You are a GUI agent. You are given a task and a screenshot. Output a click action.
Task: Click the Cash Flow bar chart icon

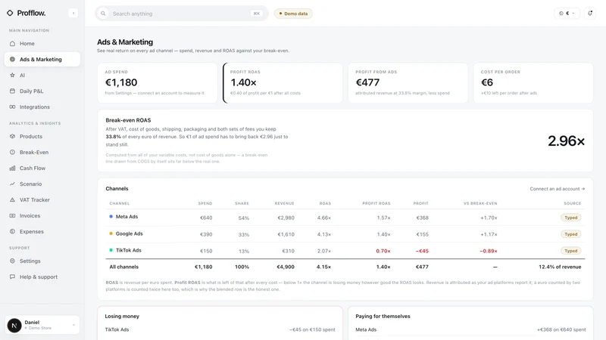[12, 168]
